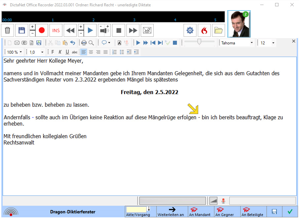Forward the dictation with An Mandant
Screen dimensions: 299x219
tap(199, 211)
